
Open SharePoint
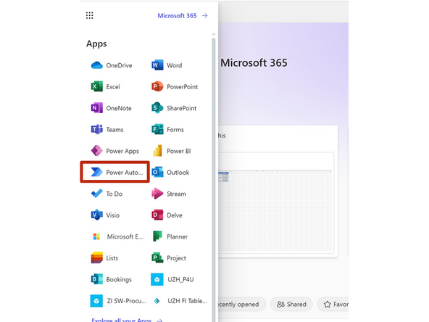[x=174, y=108]
